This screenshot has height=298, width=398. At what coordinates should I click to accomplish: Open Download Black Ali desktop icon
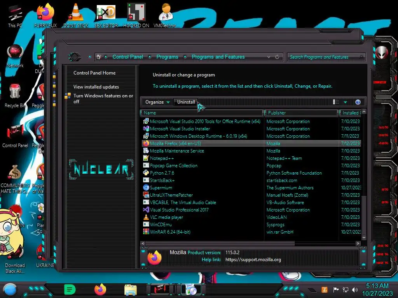[15, 260]
